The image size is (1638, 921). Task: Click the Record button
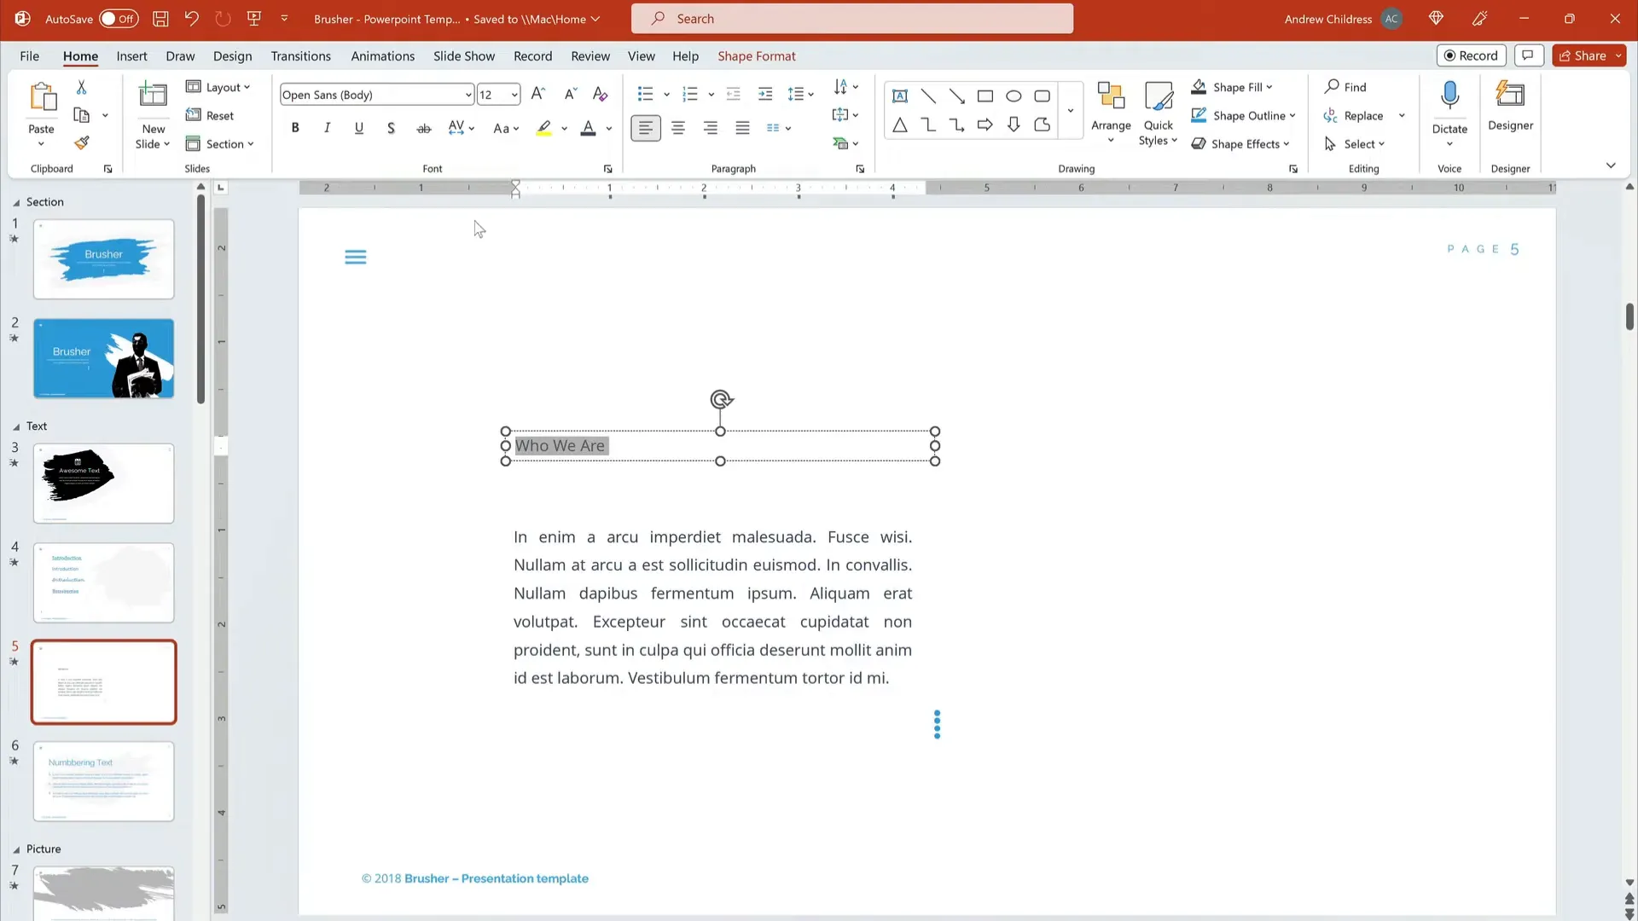coord(1471,55)
